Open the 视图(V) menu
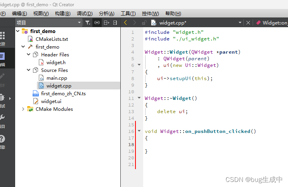Screen dimensions: 288x187 41,14
